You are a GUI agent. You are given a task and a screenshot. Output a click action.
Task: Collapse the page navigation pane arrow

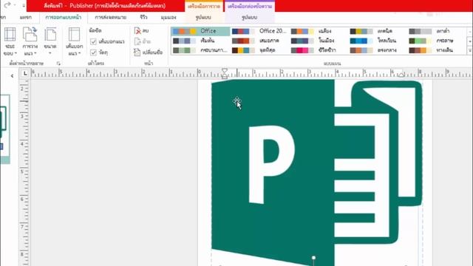click(x=12, y=76)
